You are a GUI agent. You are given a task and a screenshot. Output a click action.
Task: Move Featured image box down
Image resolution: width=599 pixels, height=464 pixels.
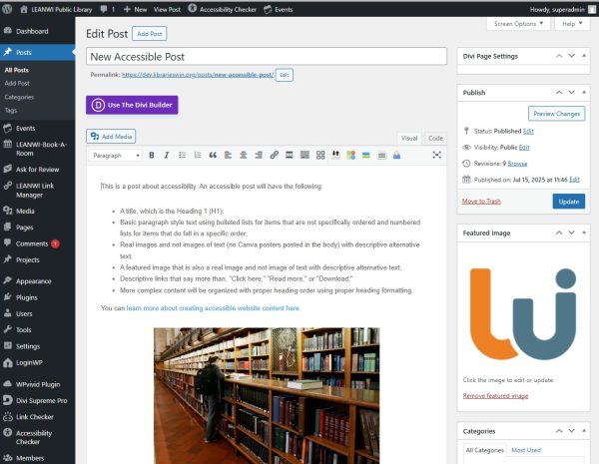(x=571, y=232)
